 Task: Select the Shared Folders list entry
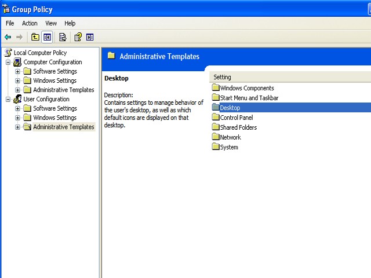coord(238,127)
